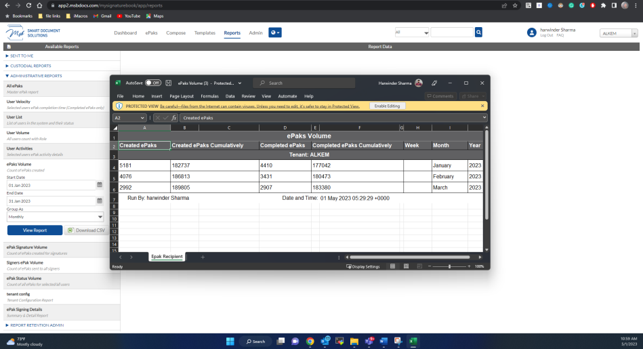Switch to Page Layout view in status bar
The image size is (643, 349).
406,266
